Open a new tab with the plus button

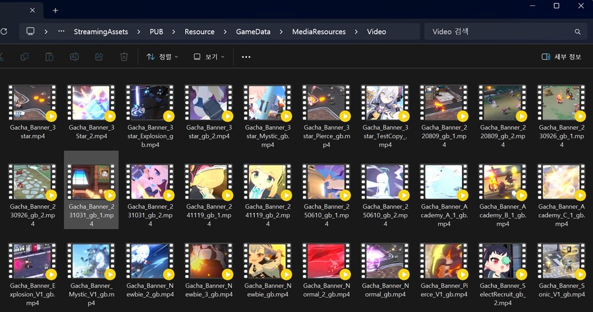(x=55, y=11)
